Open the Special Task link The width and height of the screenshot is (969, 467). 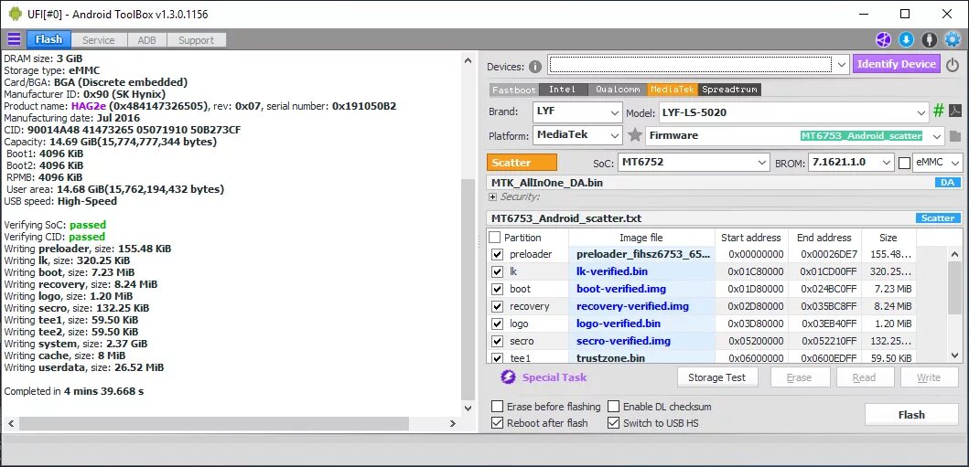[x=554, y=377]
